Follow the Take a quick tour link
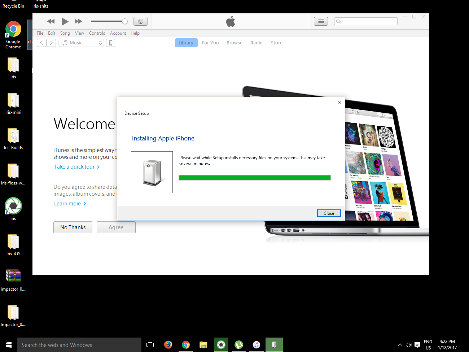 [x=77, y=167]
